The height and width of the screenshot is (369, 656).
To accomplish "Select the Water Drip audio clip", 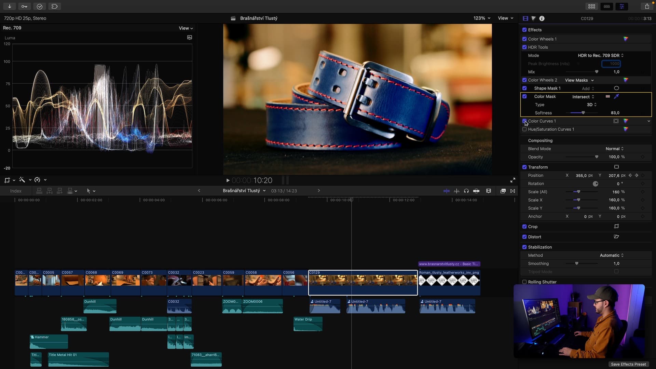I will pyautogui.click(x=307, y=324).
